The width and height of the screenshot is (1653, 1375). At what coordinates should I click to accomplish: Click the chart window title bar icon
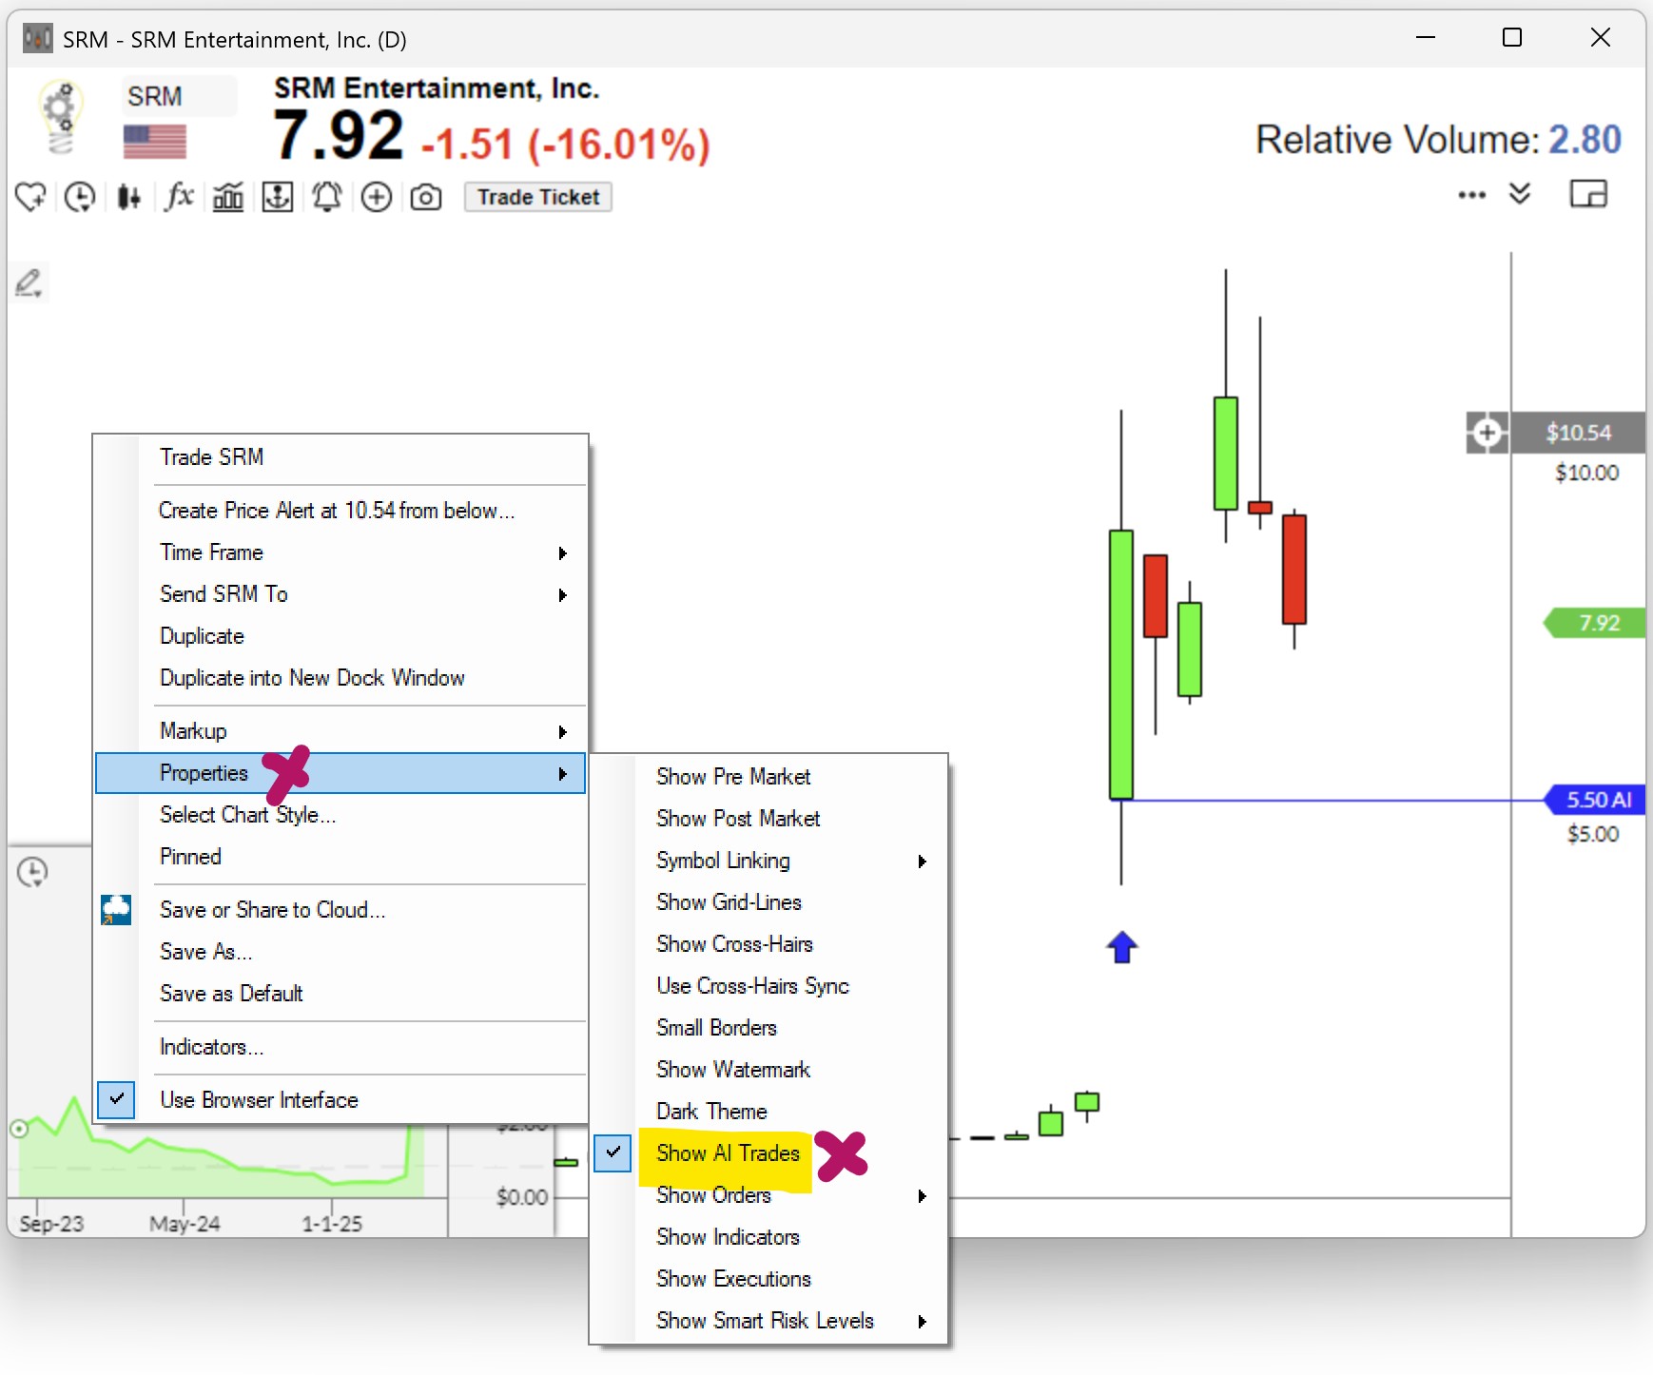[x=38, y=39]
